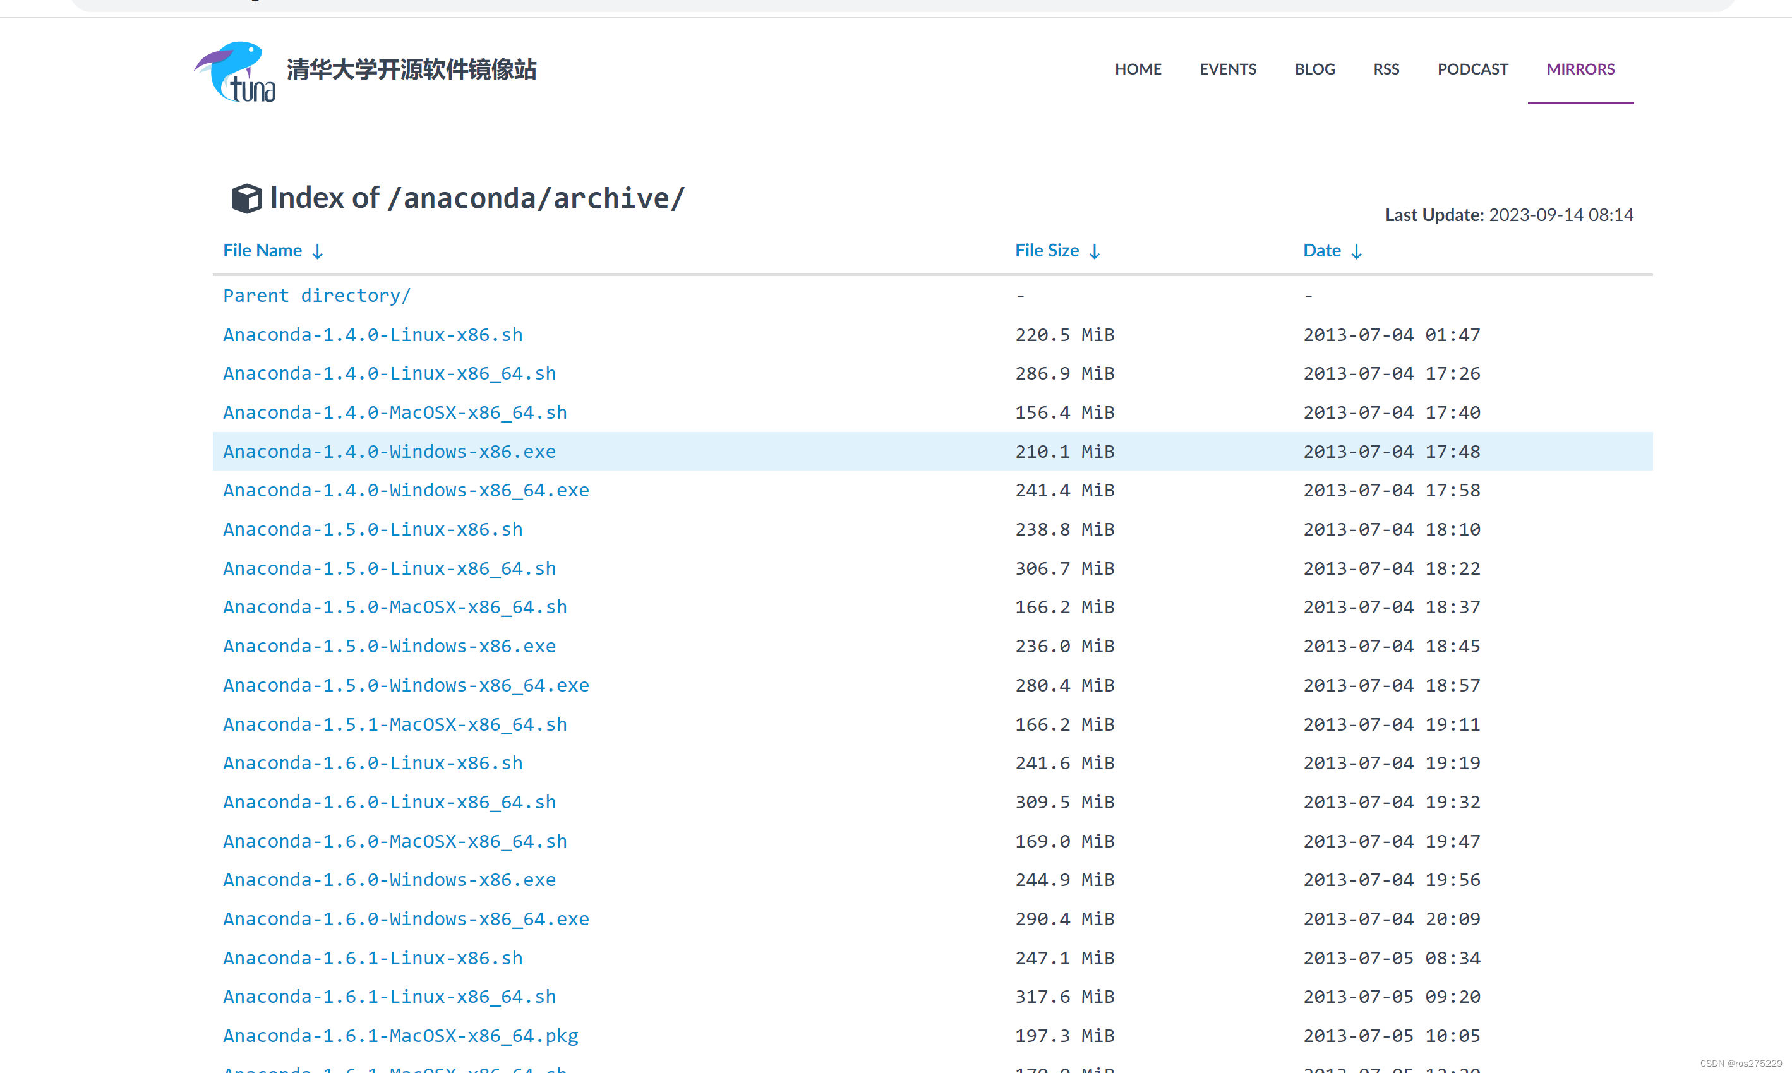
Task: Download Anaconda-1.6.1-Linux-x86.sh
Action: tap(373, 957)
